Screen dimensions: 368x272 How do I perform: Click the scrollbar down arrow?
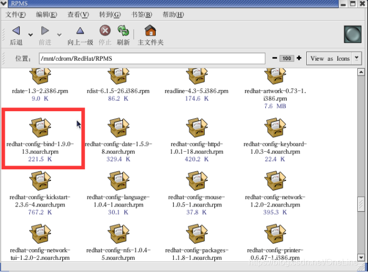361,257
